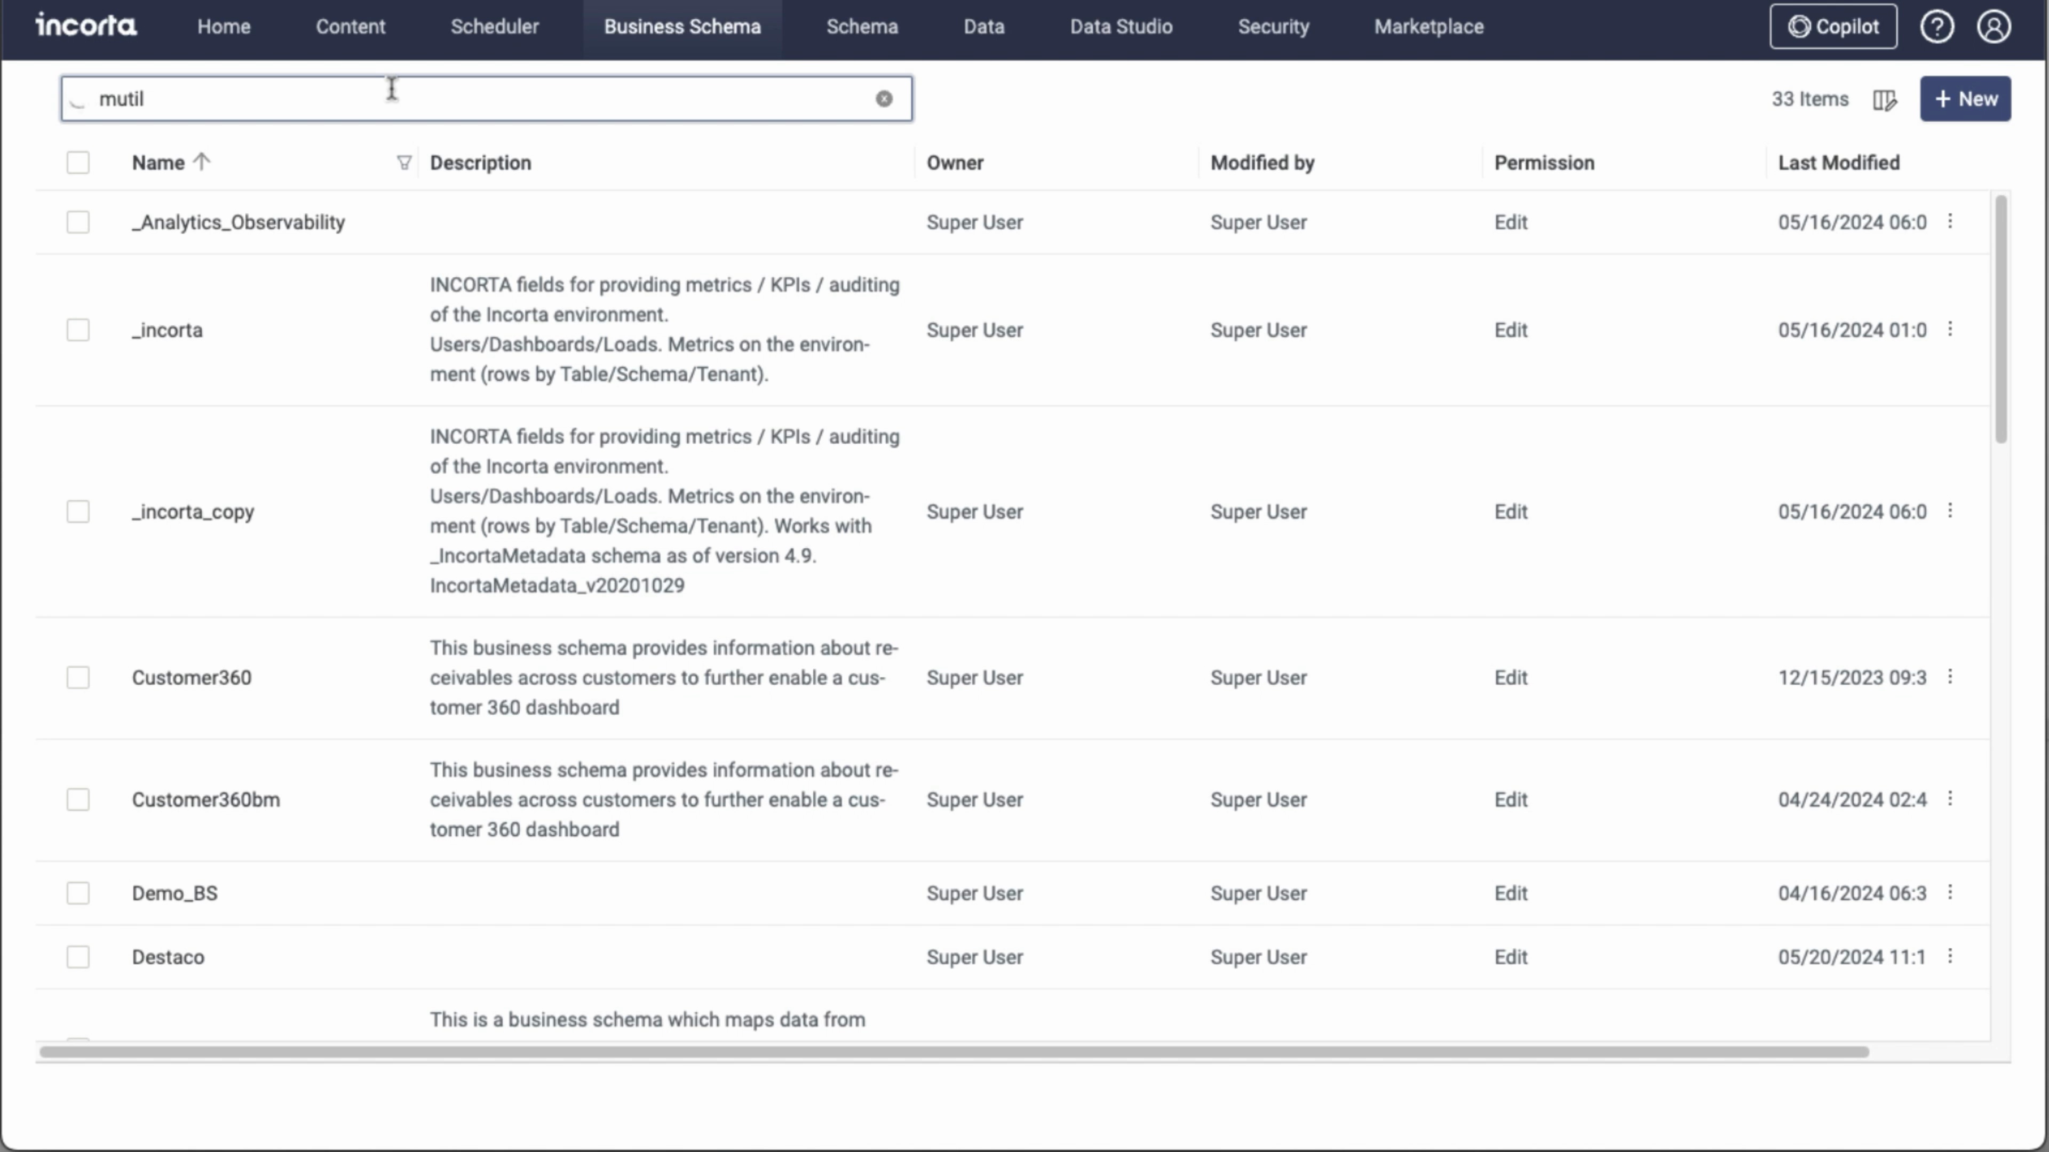This screenshot has height=1152, width=2049.
Task: Open filter icon in Name column
Action: point(404,162)
